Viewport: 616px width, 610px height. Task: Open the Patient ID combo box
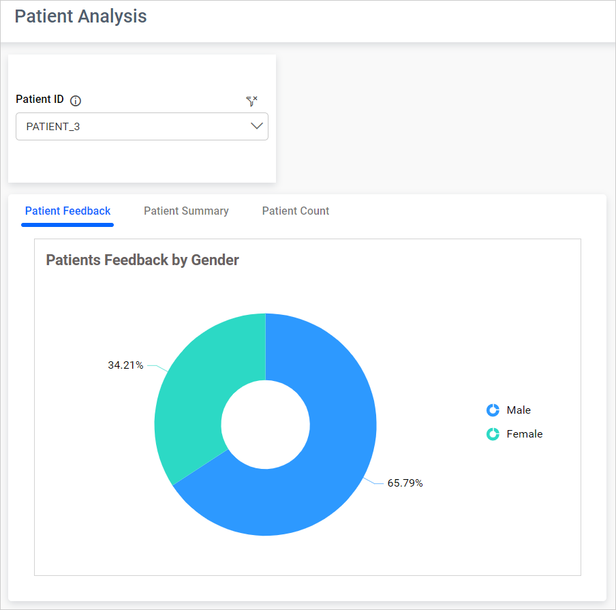click(142, 126)
